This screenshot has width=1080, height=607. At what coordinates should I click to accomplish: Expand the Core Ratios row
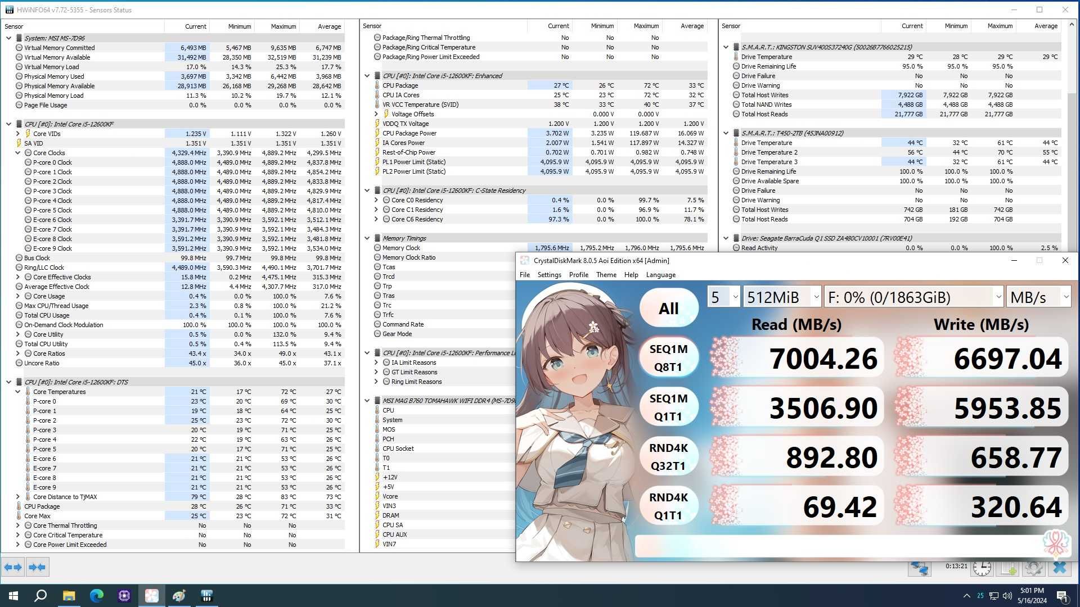[17, 354]
